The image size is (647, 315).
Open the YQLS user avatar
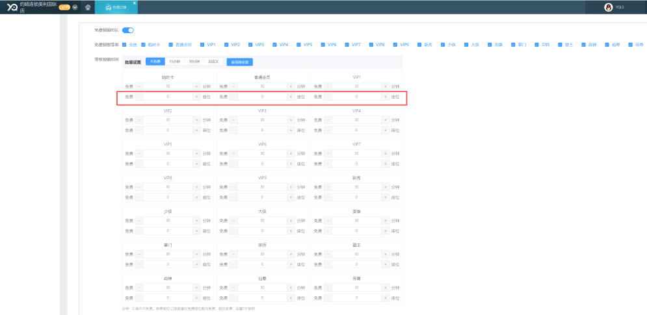608,7
